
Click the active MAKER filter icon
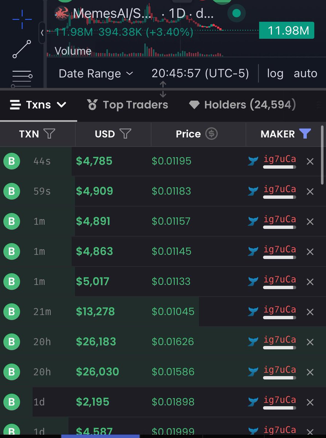tap(305, 134)
